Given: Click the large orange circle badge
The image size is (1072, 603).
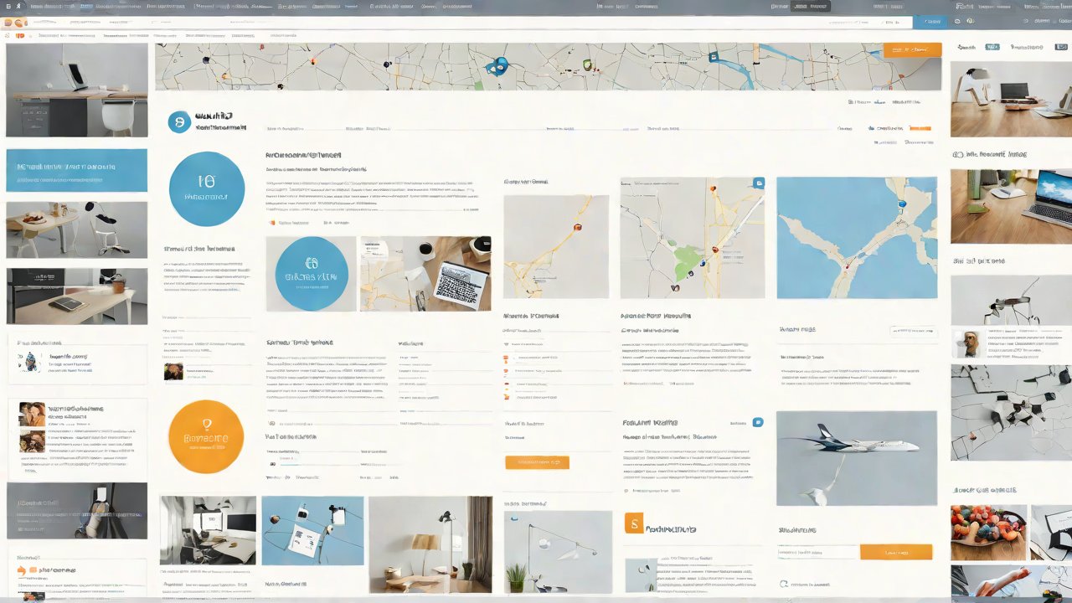Looking at the screenshot, I should coord(206,436).
